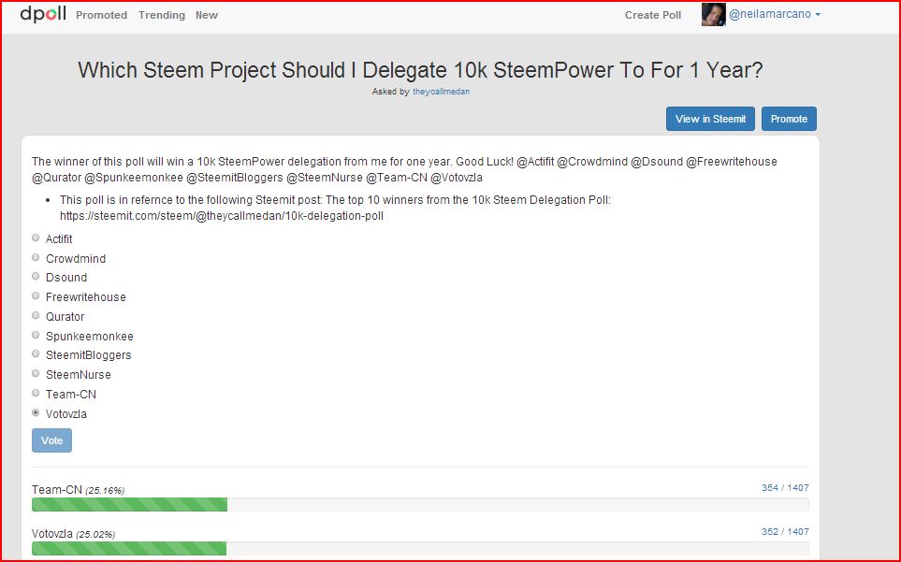Select the Qurator radio option
The height and width of the screenshot is (562, 901).
coord(36,315)
